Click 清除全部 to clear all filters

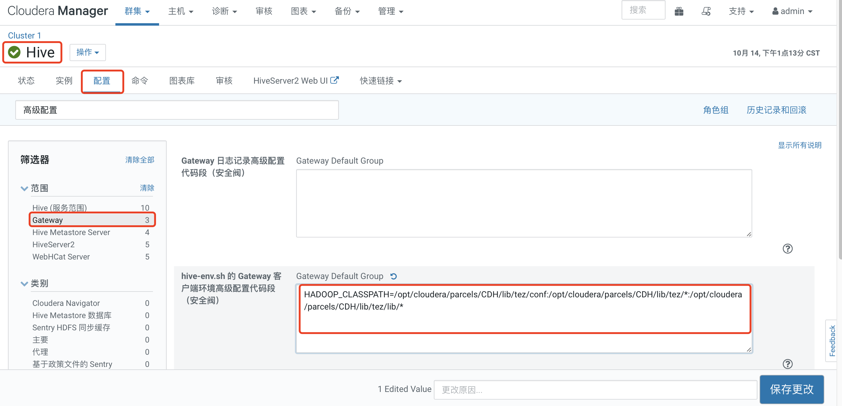coord(140,160)
